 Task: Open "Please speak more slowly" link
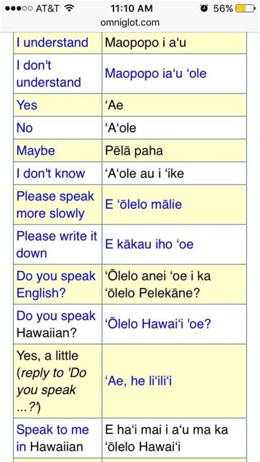point(55,204)
